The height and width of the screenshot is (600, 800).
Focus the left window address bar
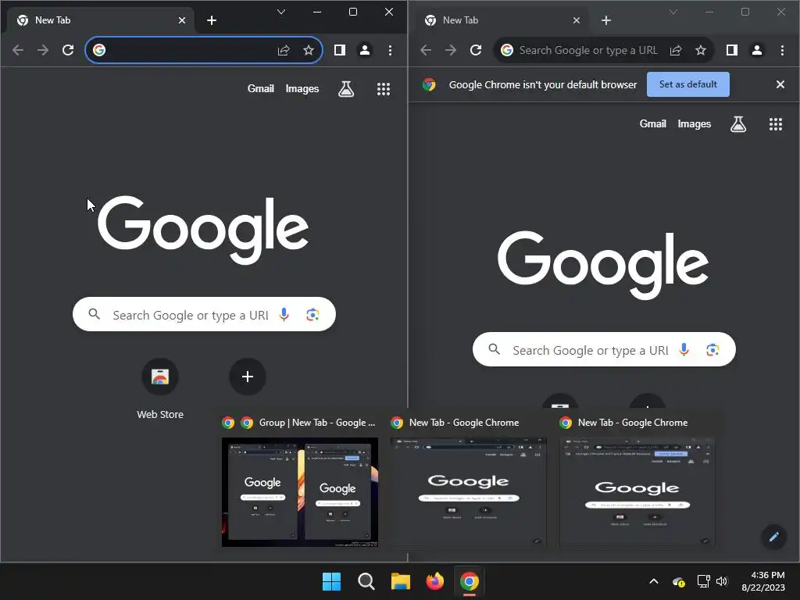[x=204, y=50]
